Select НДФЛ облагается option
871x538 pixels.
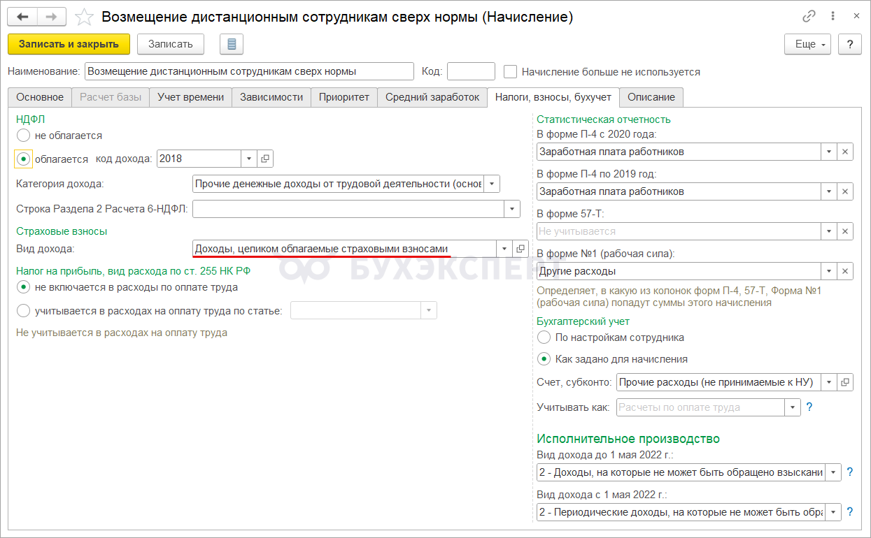pos(24,159)
